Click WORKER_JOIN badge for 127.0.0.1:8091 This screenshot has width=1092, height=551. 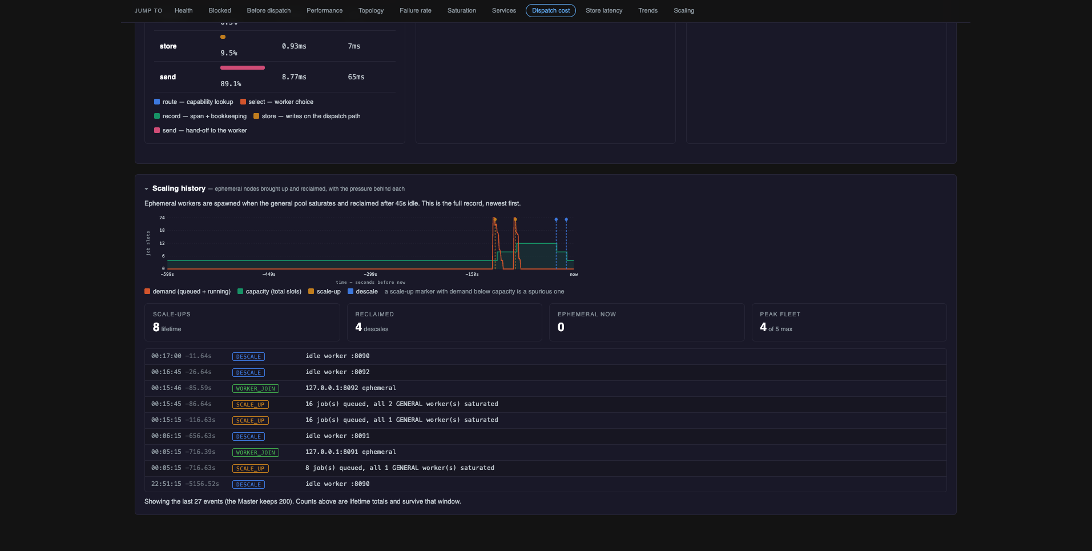pyautogui.click(x=256, y=452)
